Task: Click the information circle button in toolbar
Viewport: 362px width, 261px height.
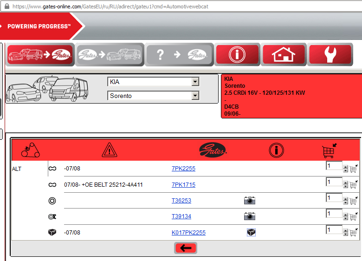Action: [x=237, y=55]
